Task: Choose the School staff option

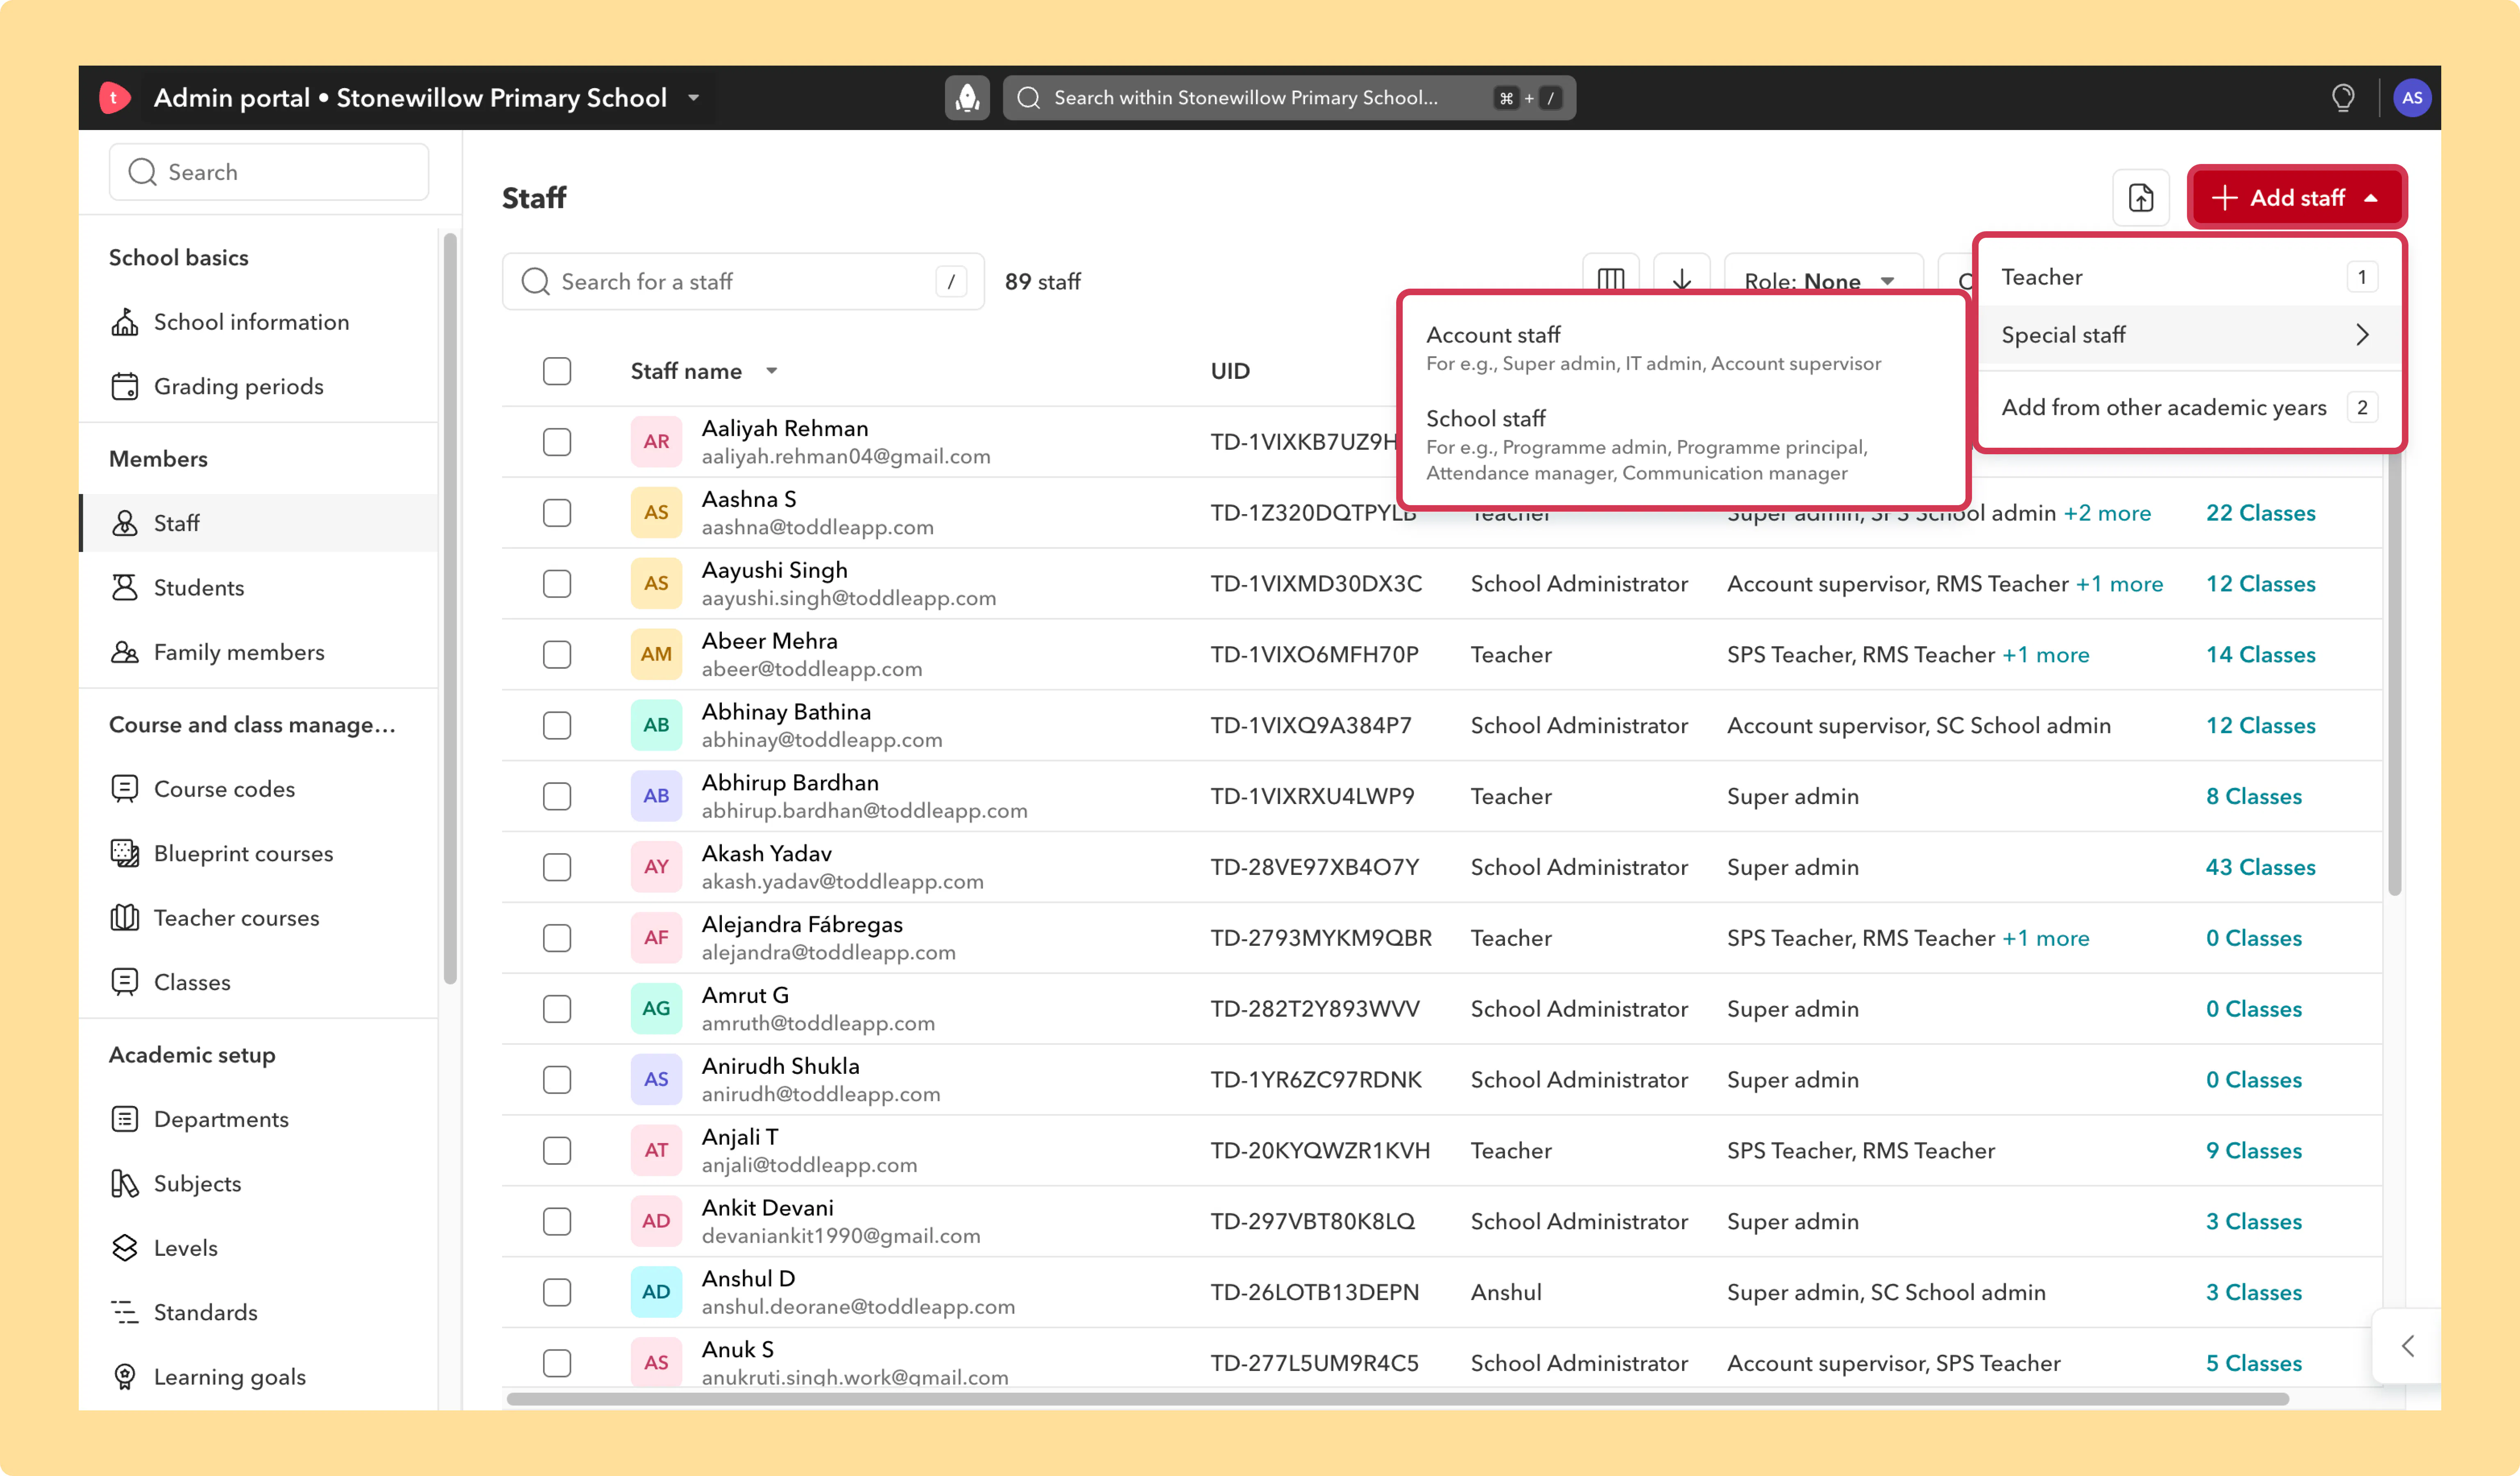Action: (x=1684, y=445)
